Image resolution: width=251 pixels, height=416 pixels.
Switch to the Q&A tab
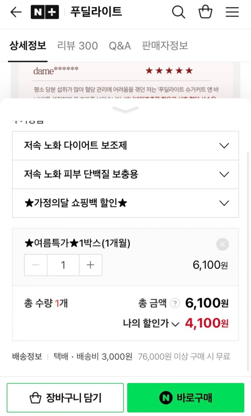click(120, 46)
